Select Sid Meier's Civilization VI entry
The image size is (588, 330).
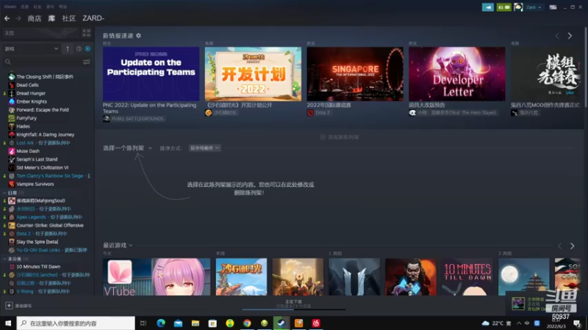[x=43, y=168]
